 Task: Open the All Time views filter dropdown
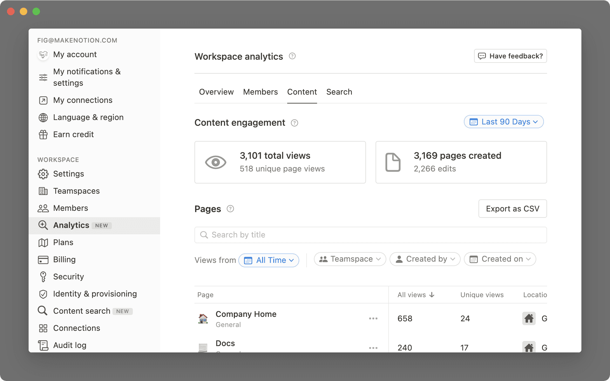point(269,260)
